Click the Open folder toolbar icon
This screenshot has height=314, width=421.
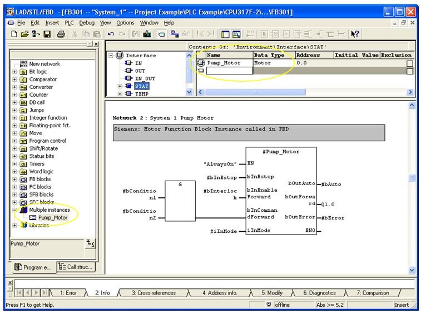point(25,34)
